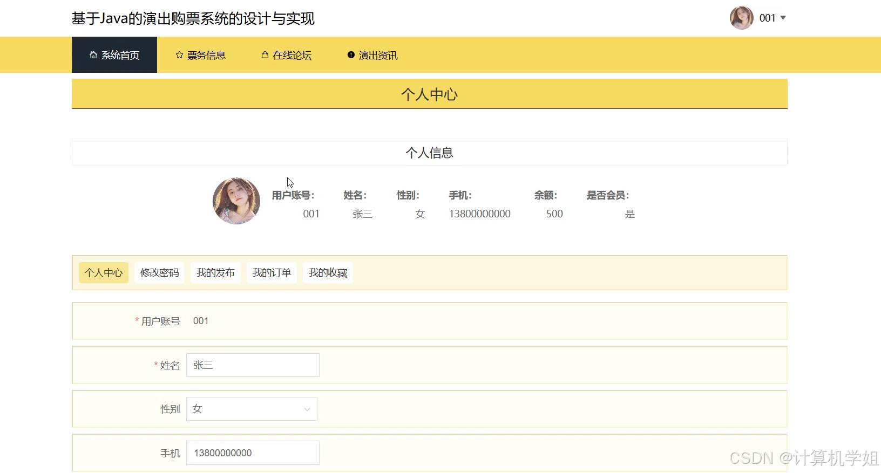This screenshot has width=881, height=473.
Task: Click the 个人中心 page heading banner
Action: [x=430, y=94]
